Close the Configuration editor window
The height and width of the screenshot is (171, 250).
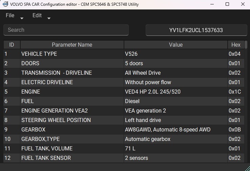(x=243, y=4)
